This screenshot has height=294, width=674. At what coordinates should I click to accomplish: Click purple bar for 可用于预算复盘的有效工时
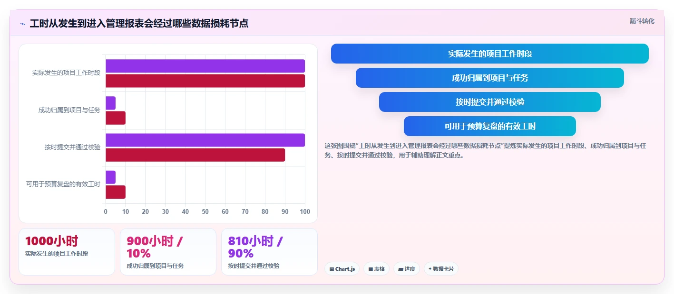pyautogui.click(x=110, y=177)
